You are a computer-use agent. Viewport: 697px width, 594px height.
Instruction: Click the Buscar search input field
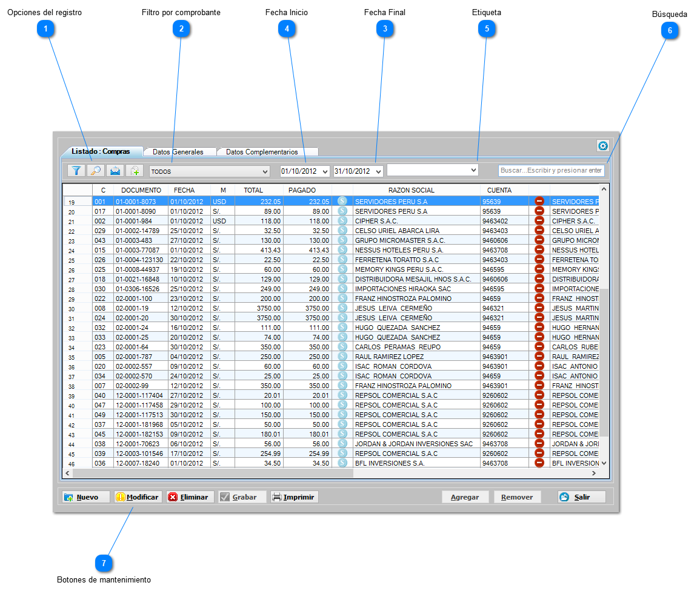point(551,171)
